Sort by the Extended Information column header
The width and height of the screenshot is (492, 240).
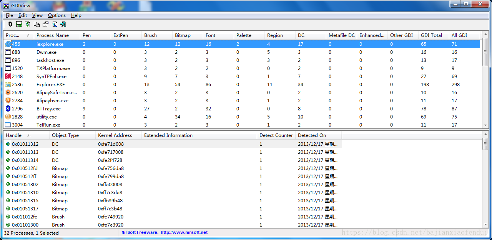199,135
